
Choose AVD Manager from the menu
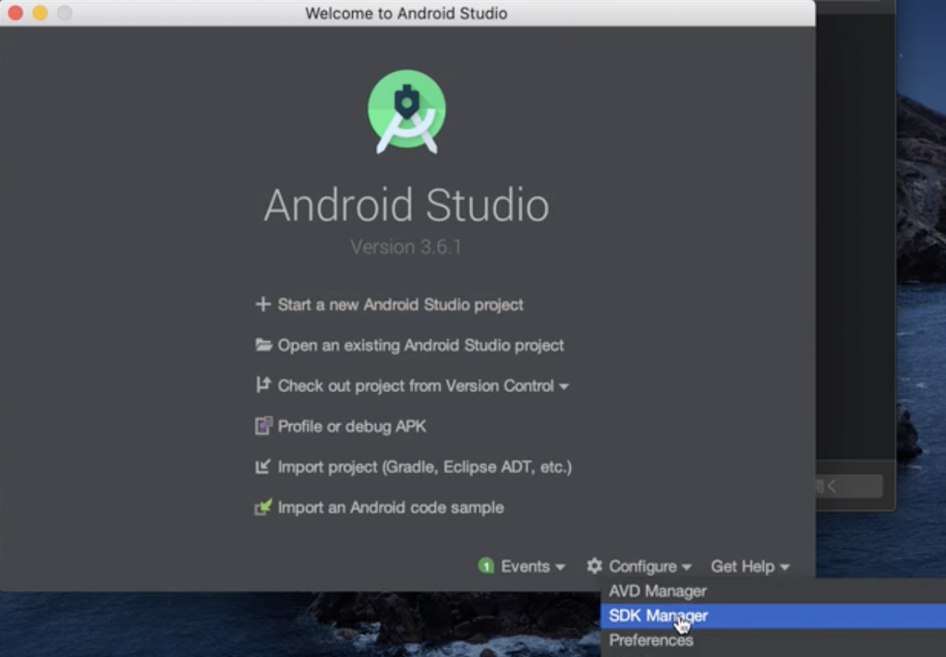point(773,591)
